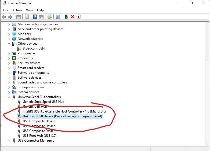This screenshot has height=151, width=210.
Task: Minimize the Device Manager window
Action: pos(179,3)
